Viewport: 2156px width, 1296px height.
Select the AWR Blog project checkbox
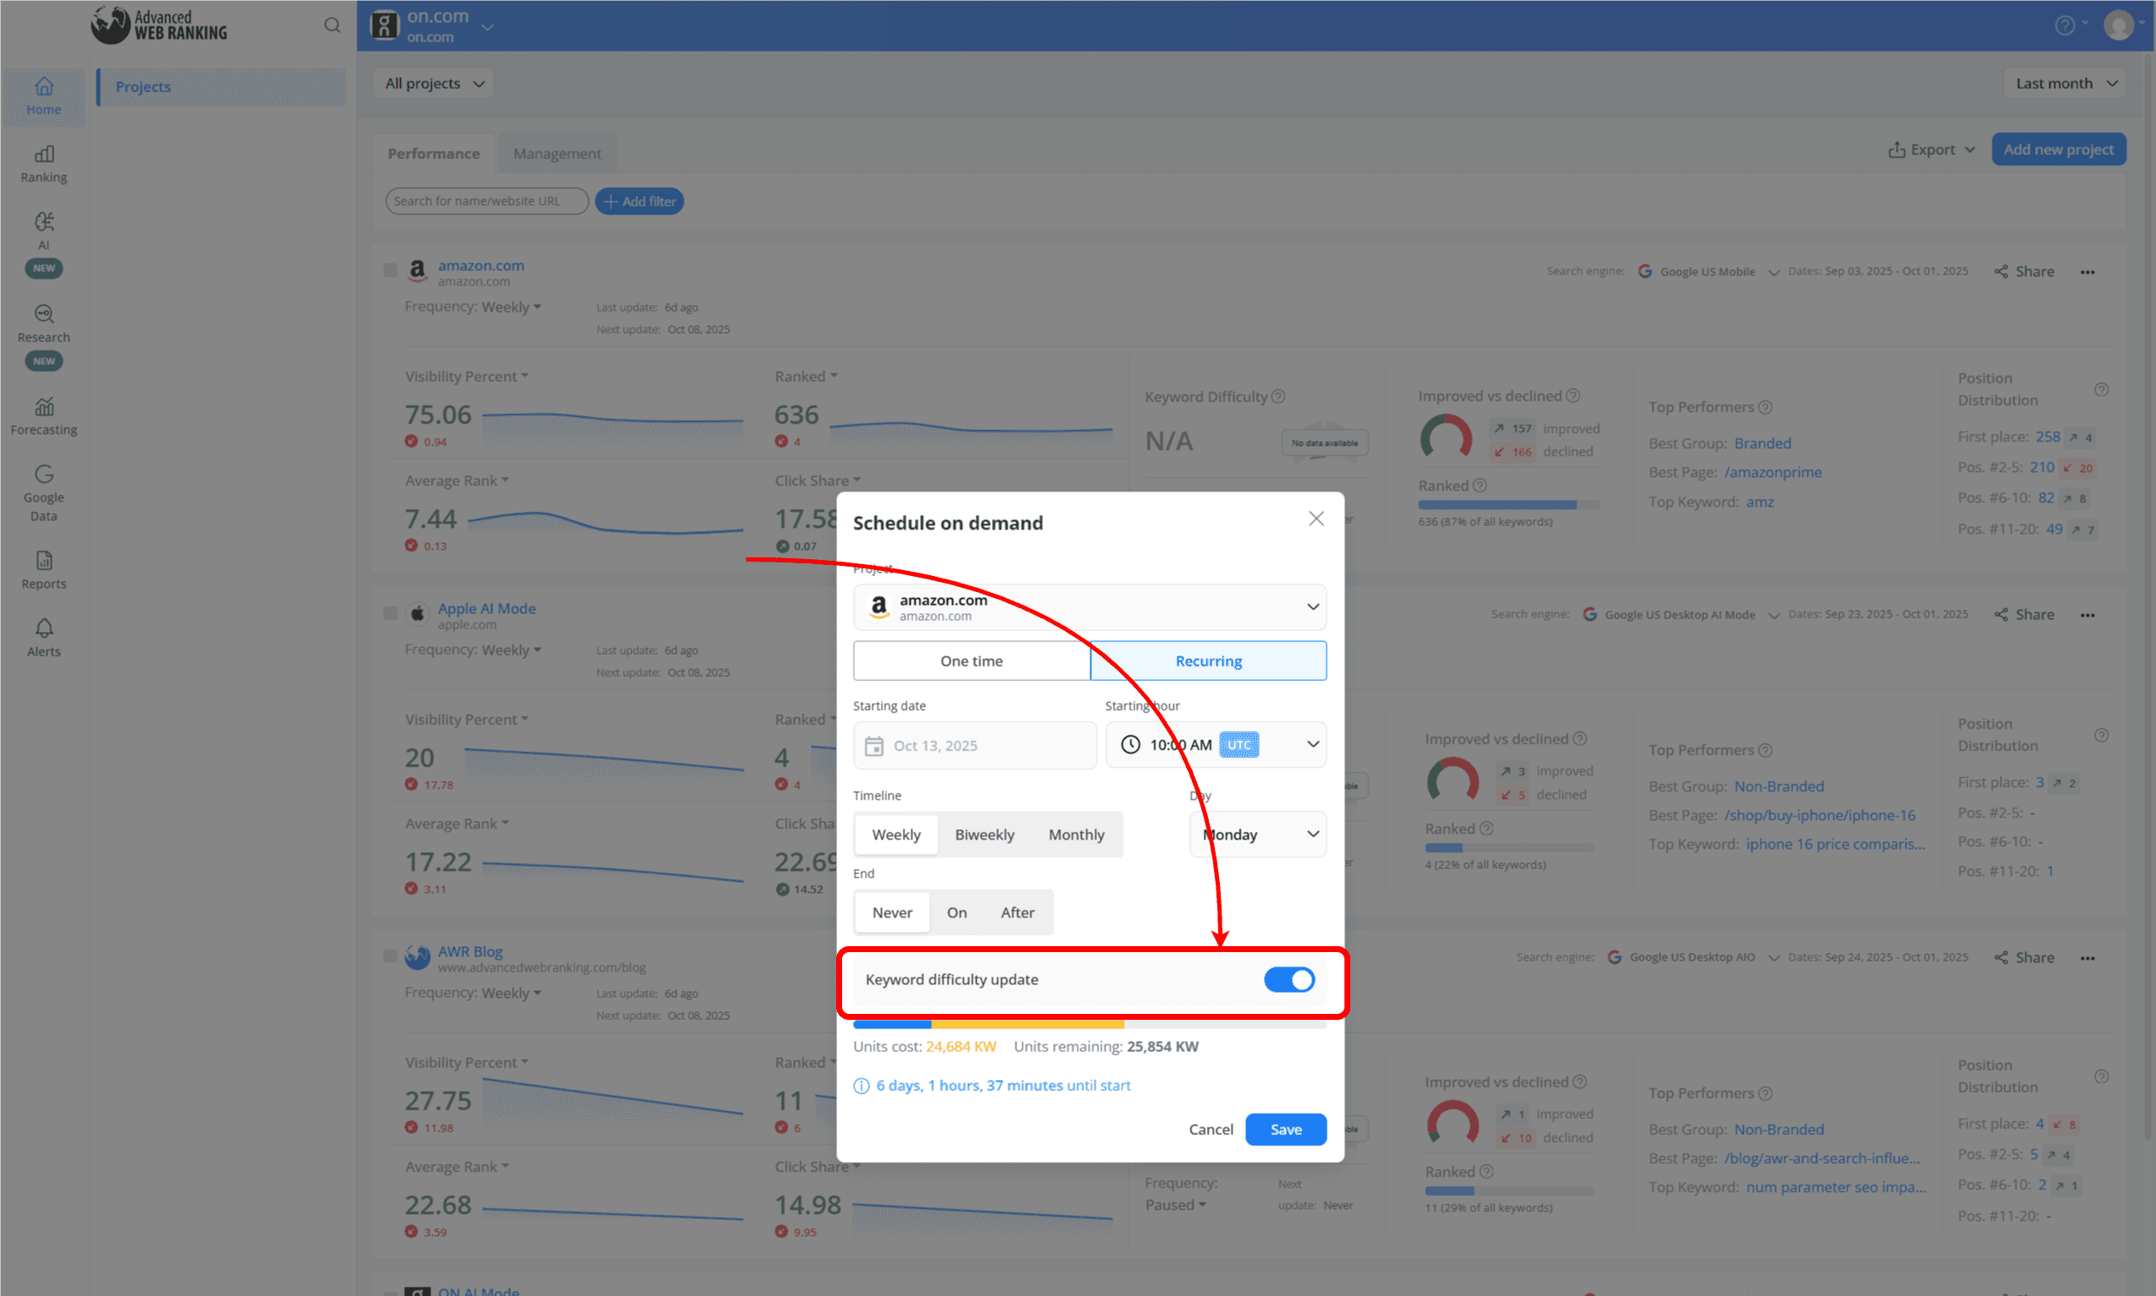391,956
